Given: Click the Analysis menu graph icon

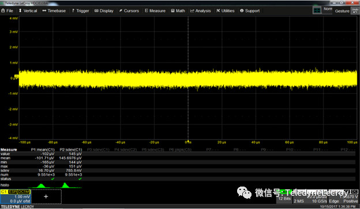Looking at the screenshot, I should point(192,11).
